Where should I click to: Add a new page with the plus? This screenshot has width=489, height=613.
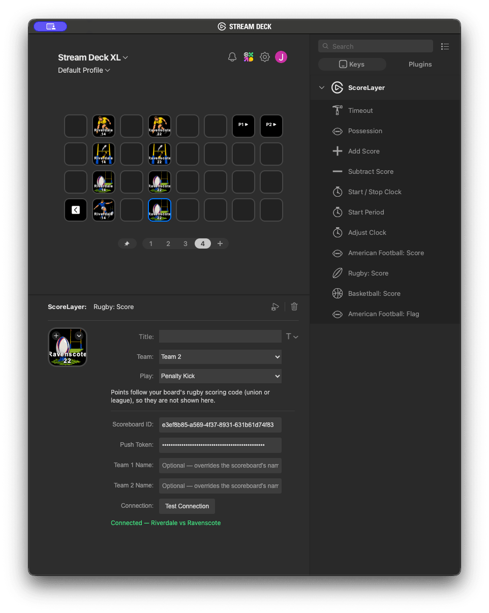[x=220, y=243]
